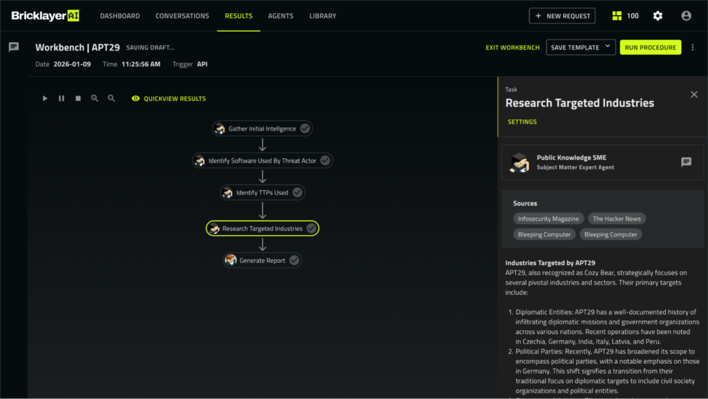Click the Run Procedure button
Screen dimensions: 708x399
coord(650,47)
